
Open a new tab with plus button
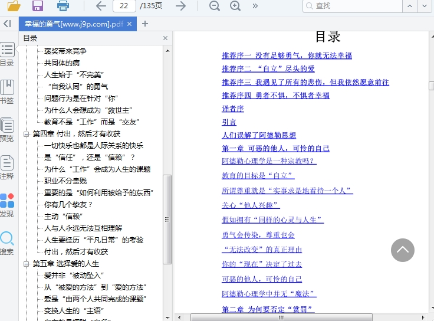pyautogui.click(x=144, y=24)
